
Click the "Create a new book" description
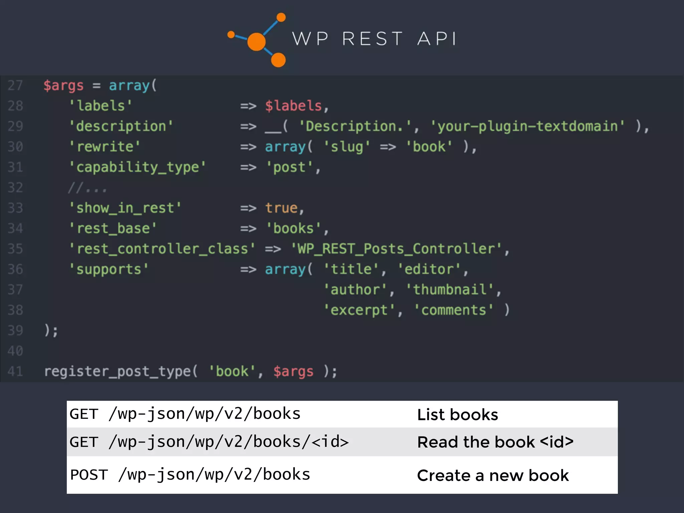coord(493,475)
